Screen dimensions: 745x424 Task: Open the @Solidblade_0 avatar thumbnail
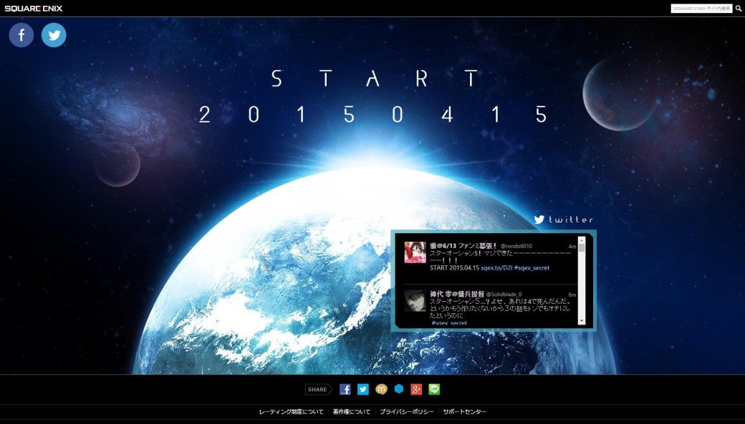pos(415,301)
